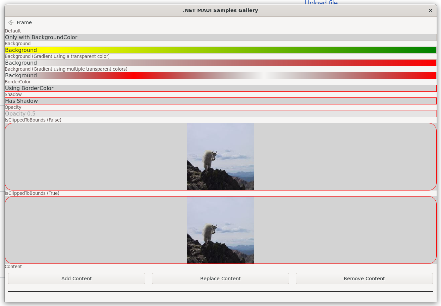The height and width of the screenshot is (306, 441).
Task: Select the yellow-to-green gradient Background frame
Action: [x=220, y=50]
